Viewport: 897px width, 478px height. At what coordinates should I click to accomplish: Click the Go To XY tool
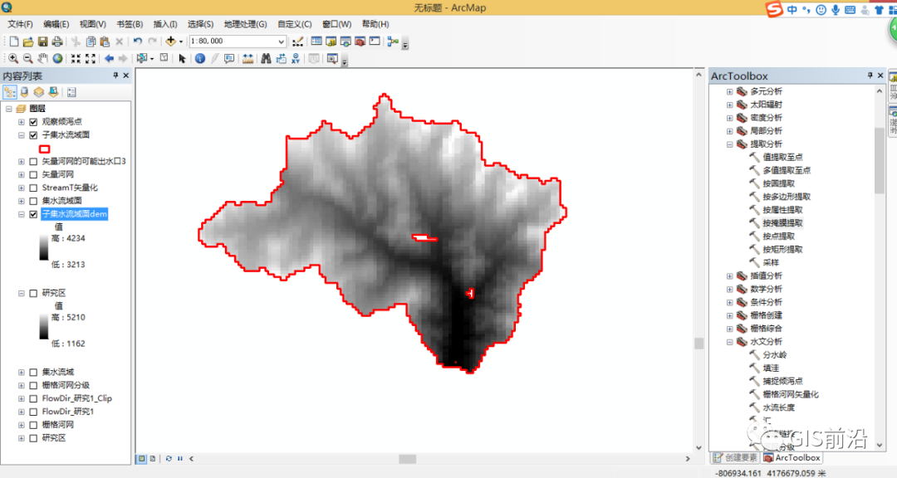click(296, 58)
